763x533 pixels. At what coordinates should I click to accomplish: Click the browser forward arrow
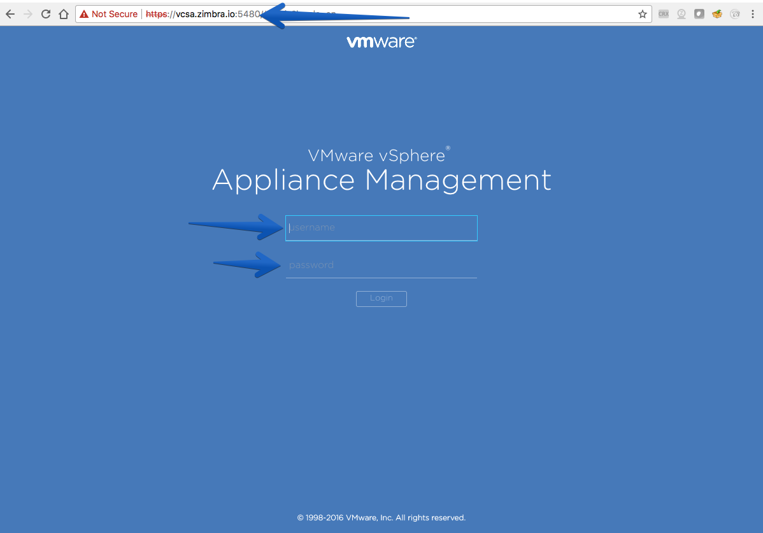pos(28,14)
